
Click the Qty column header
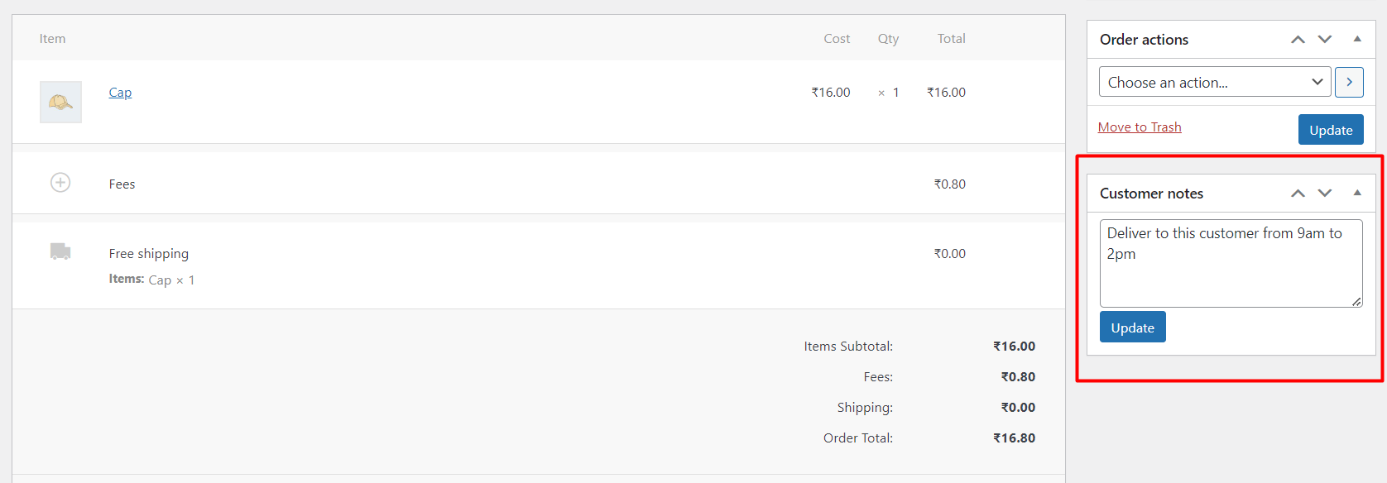[x=888, y=39]
